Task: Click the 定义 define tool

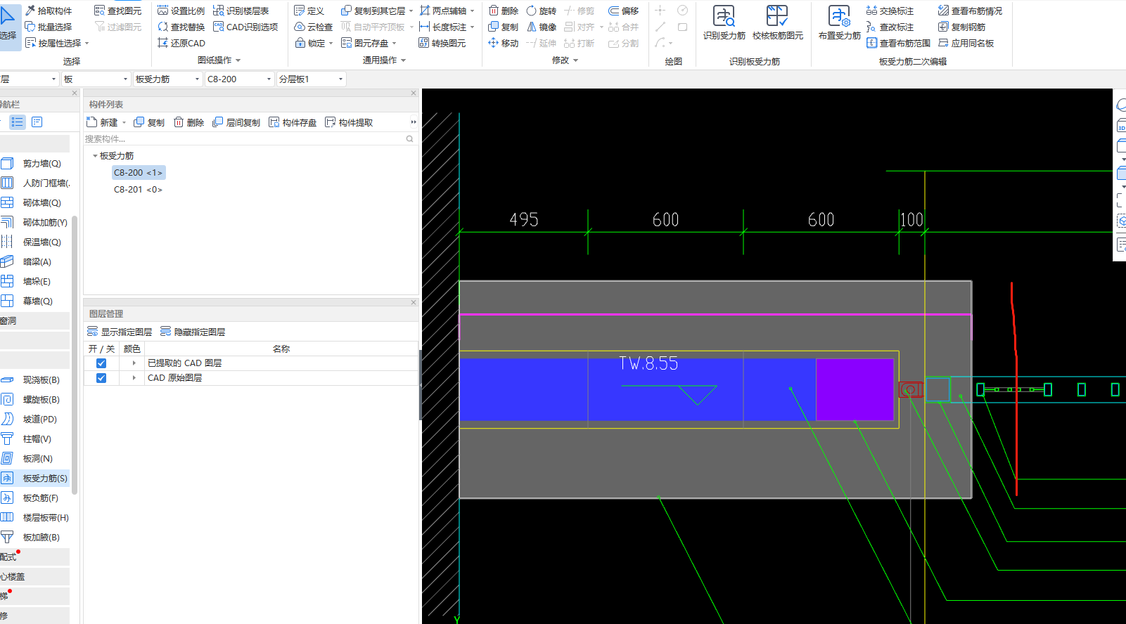Action: point(309,11)
